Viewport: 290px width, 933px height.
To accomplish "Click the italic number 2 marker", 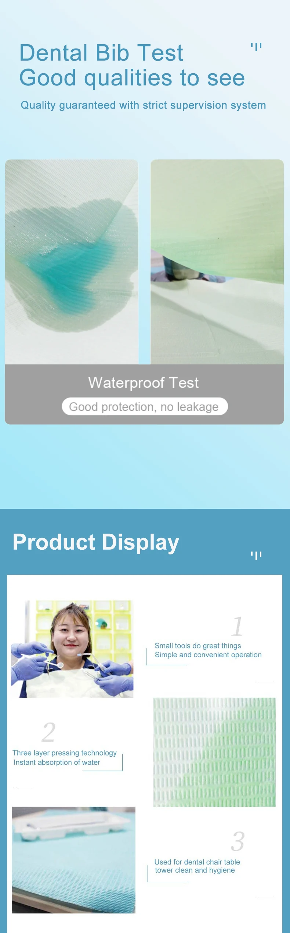I will 48,732.
